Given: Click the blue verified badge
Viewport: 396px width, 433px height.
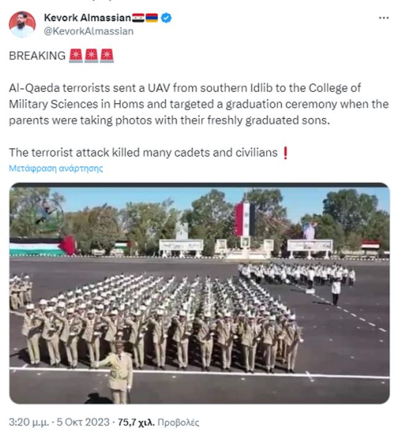Looking at the screenshot, I should pyautogui.click(x=166, y=18).
